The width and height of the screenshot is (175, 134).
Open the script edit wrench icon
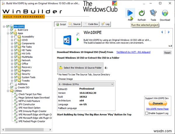[78, 34]
